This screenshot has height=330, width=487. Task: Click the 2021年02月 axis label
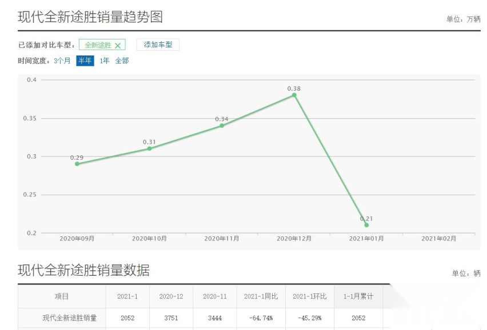(x=439, y=239)
